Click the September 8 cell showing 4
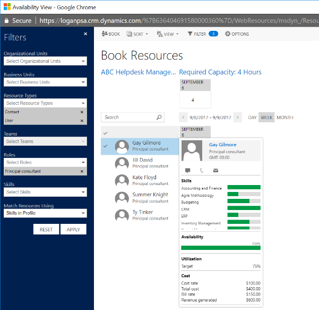The image size is (319, 310). pyautogui.click(x=195, y=100)
